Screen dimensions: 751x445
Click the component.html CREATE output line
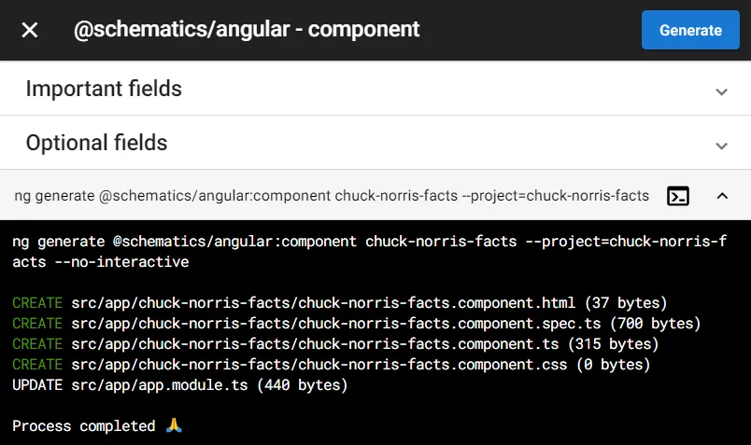click(340, 303)
